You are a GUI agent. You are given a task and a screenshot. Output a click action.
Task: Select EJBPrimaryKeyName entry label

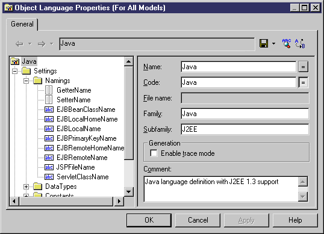click(87, 138)
